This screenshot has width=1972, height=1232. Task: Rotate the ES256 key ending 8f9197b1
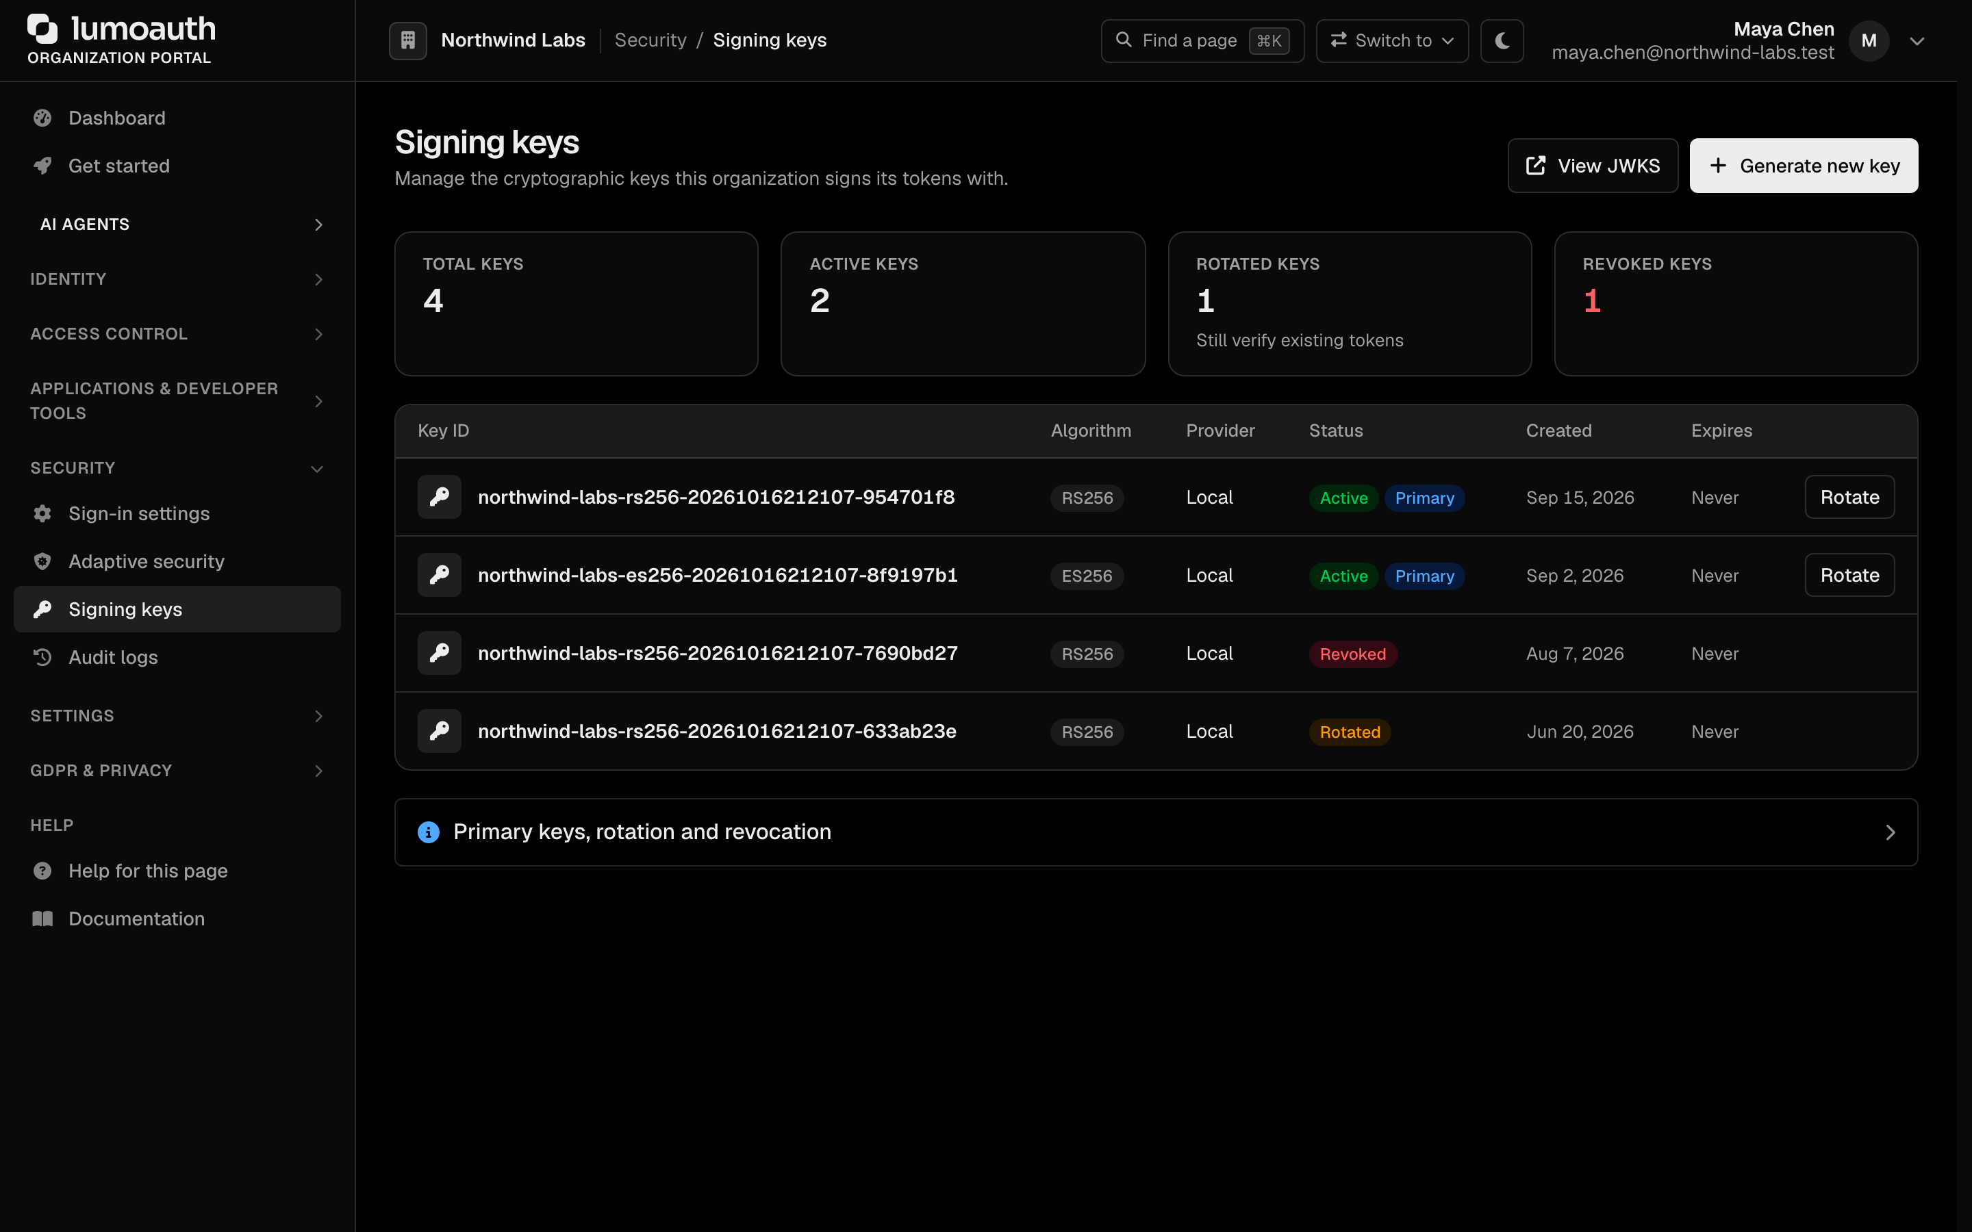[x=1849, y=575]
